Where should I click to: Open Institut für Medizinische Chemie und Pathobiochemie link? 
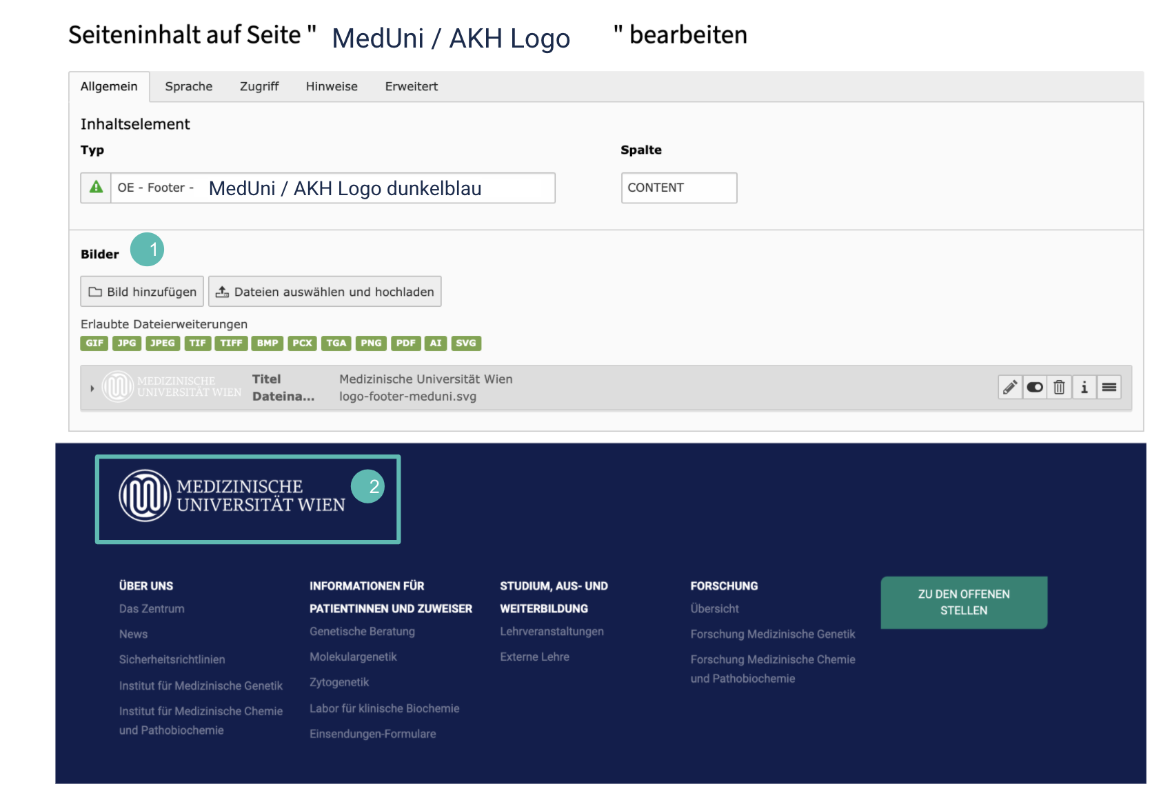click(201, 721)
